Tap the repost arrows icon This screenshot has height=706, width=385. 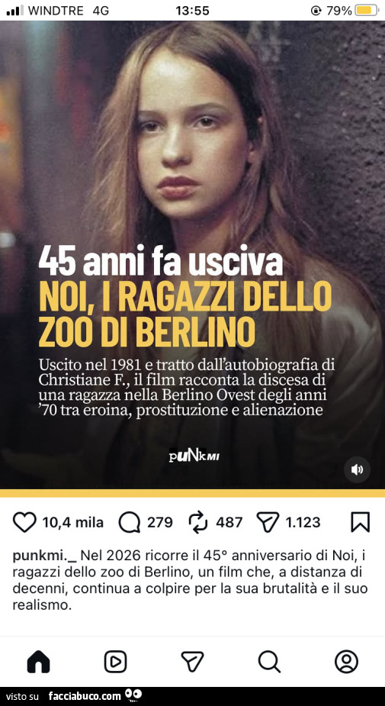click(198, 522)
